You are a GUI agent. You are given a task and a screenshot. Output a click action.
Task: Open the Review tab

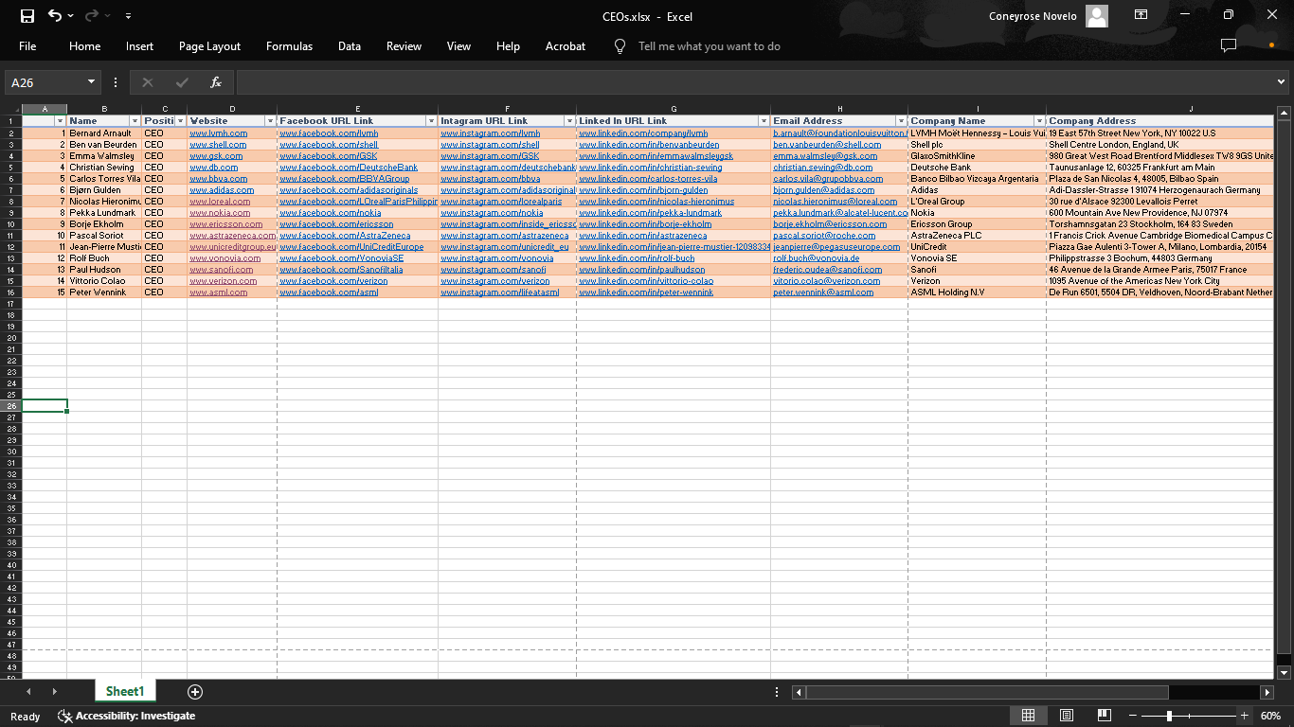(x=404, y=46)
